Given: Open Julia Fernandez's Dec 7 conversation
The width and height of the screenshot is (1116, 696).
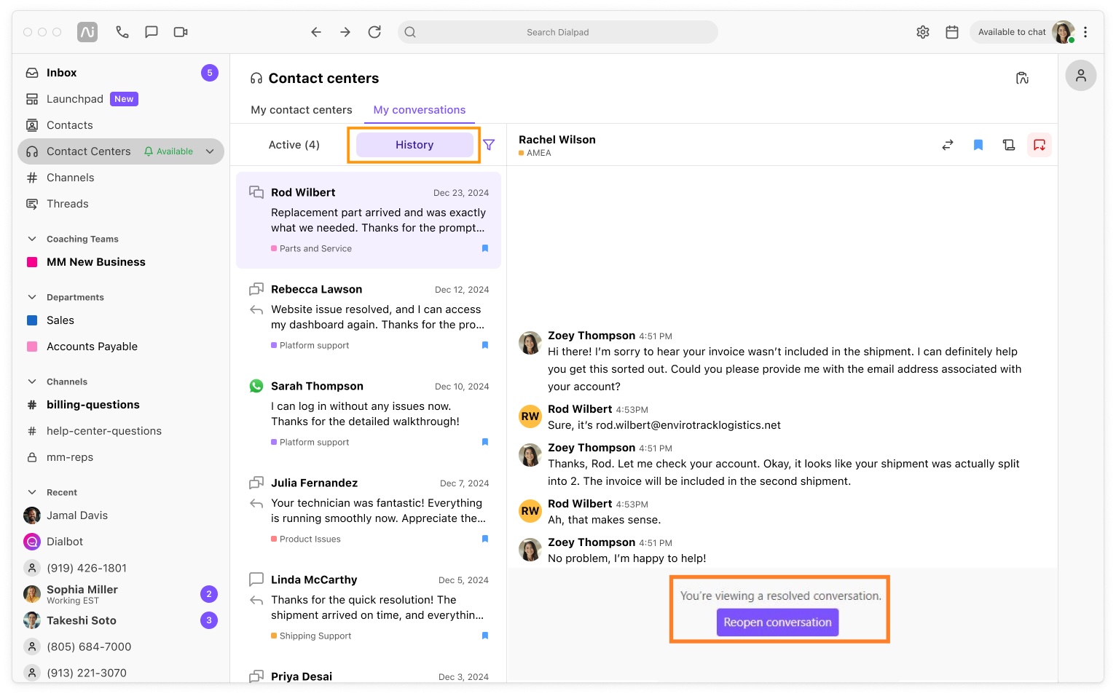Looking at the screenshot, I should [x=369, y=510].
